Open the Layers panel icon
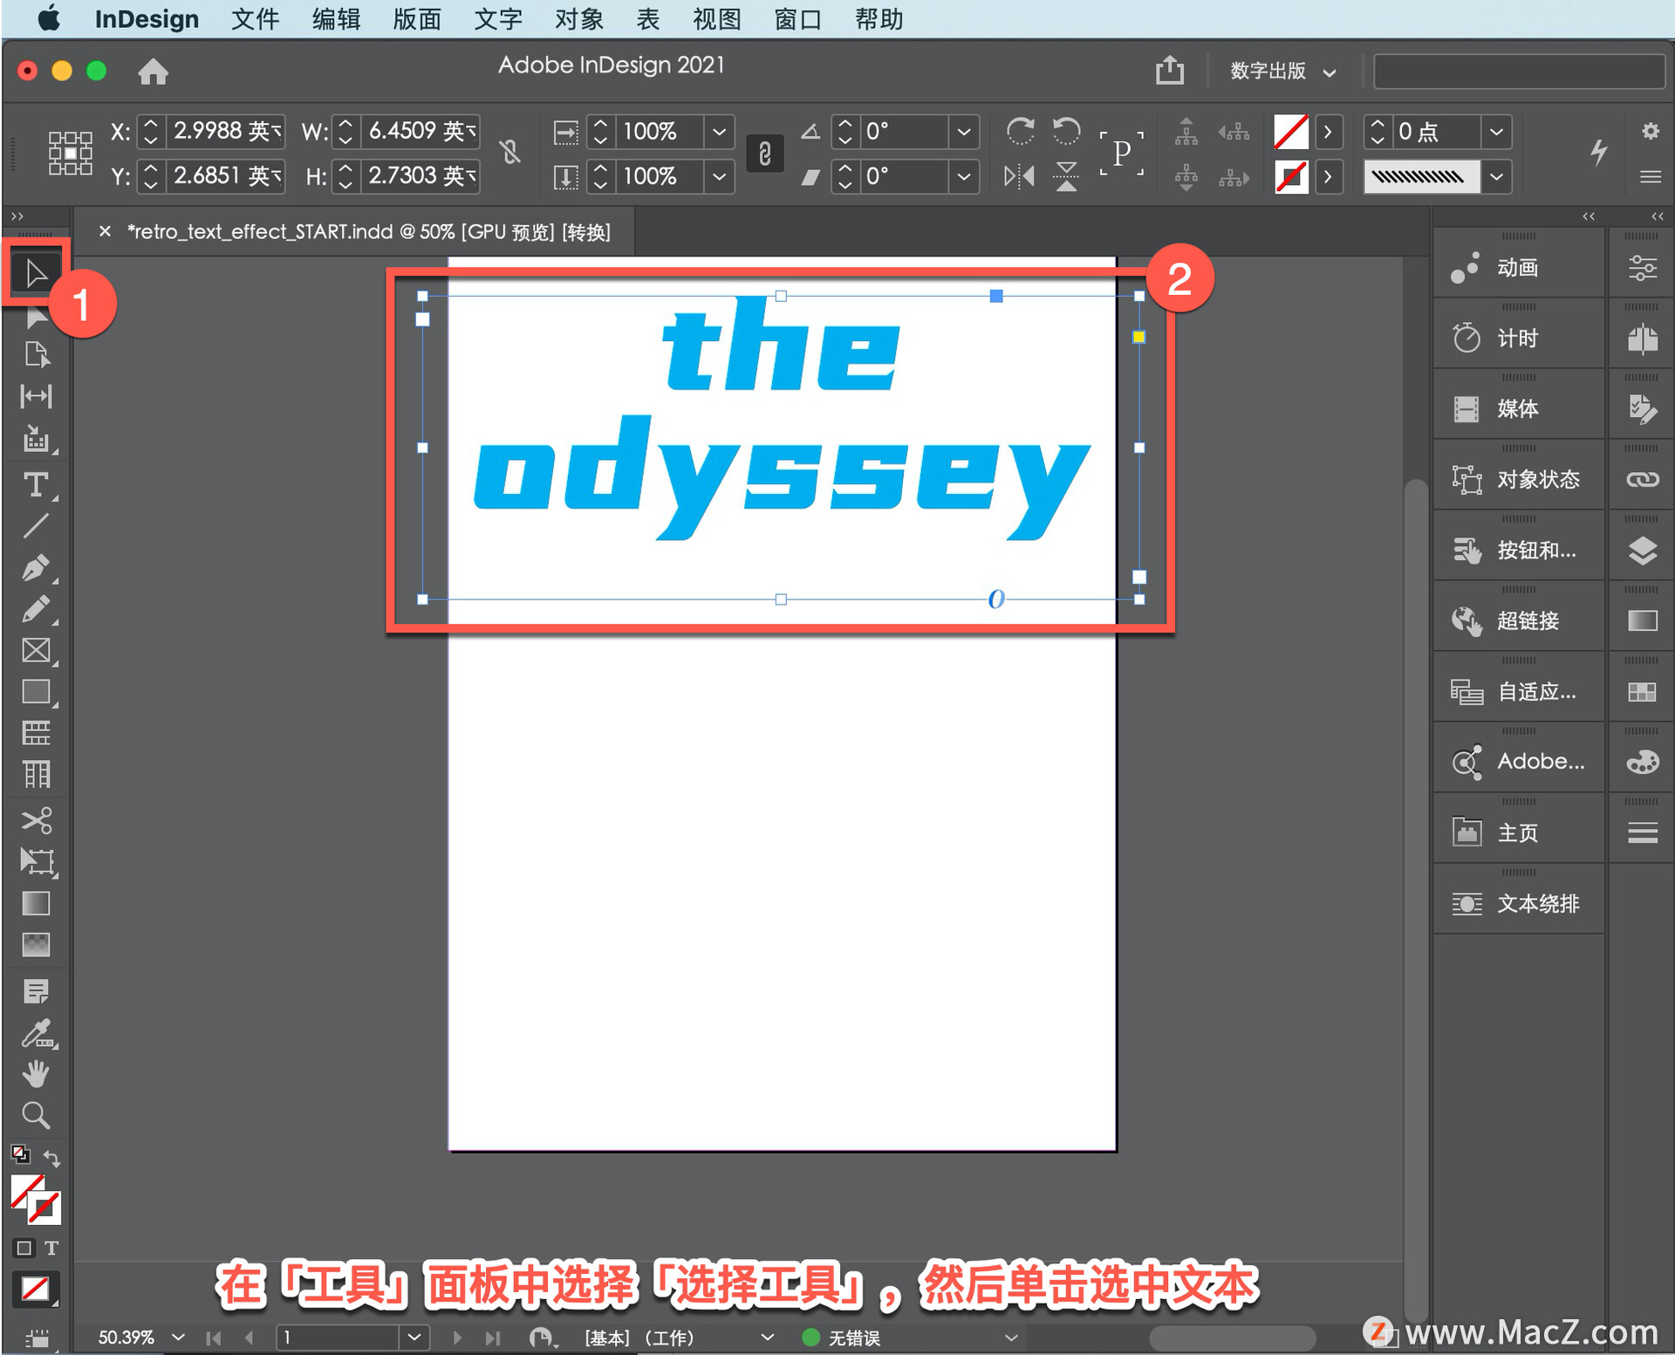Screen dimensions: 1675x1355 1643,551
